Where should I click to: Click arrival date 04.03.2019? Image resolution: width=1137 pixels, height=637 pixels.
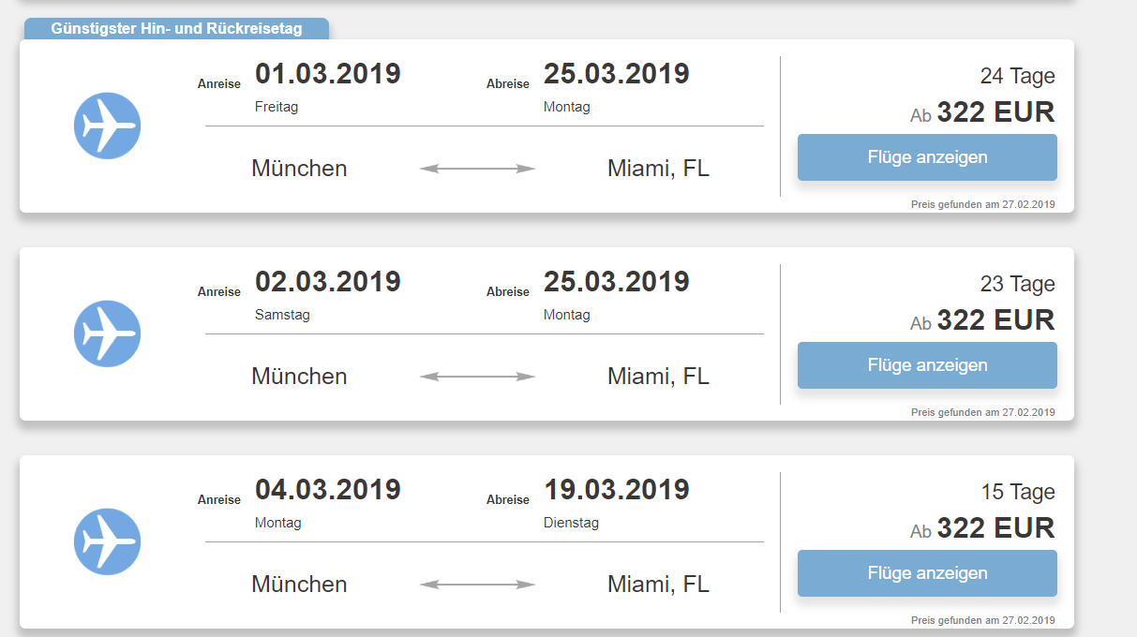coord(327,490)
